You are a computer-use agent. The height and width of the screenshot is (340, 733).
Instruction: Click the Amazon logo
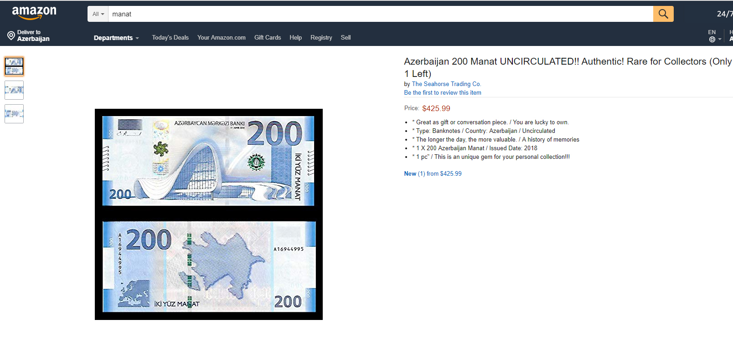point(34,13)
